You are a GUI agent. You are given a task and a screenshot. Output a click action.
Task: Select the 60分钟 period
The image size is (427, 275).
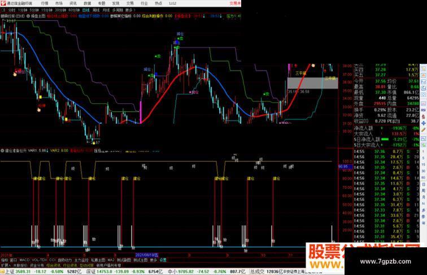[74, 10]
